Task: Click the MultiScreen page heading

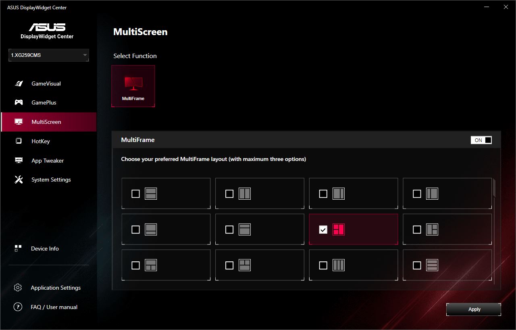Action: pos(140,32)
